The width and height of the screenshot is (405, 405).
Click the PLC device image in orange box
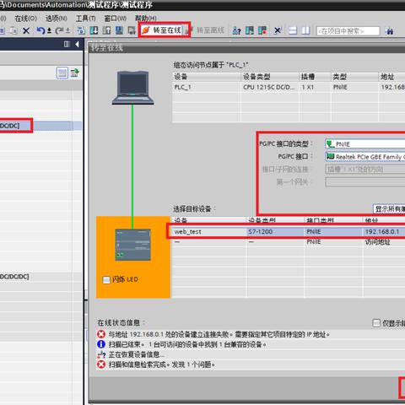(133, 245)
